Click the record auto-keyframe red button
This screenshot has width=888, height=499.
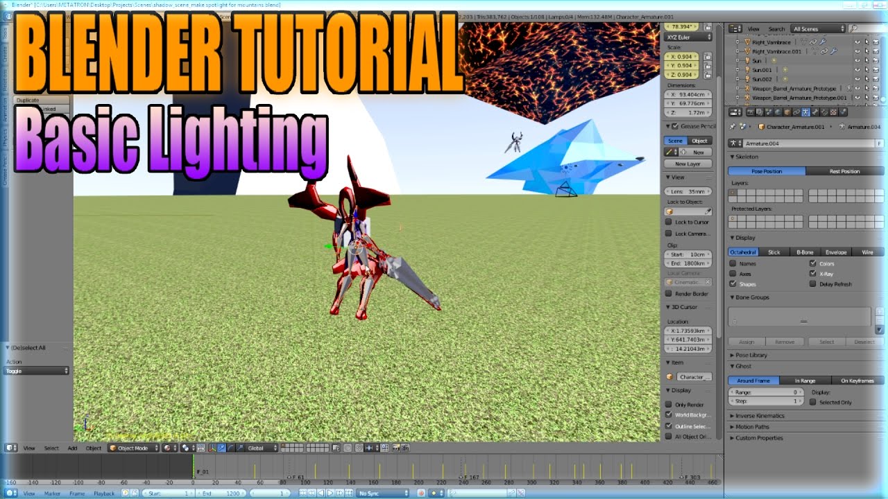[x=421, y=493]
